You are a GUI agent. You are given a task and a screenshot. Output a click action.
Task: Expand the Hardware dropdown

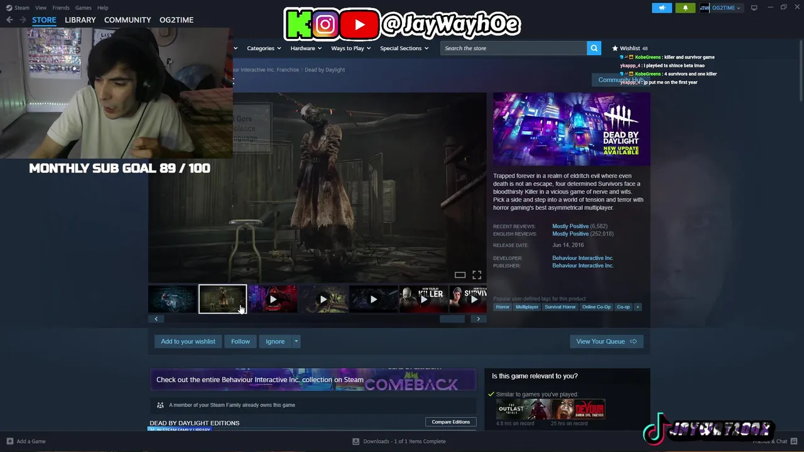point(306,48)
